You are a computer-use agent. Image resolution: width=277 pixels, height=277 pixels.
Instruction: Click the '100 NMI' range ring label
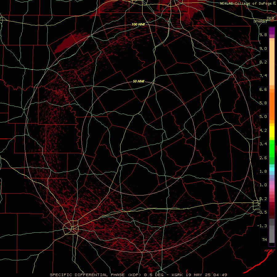pos(138,24)
